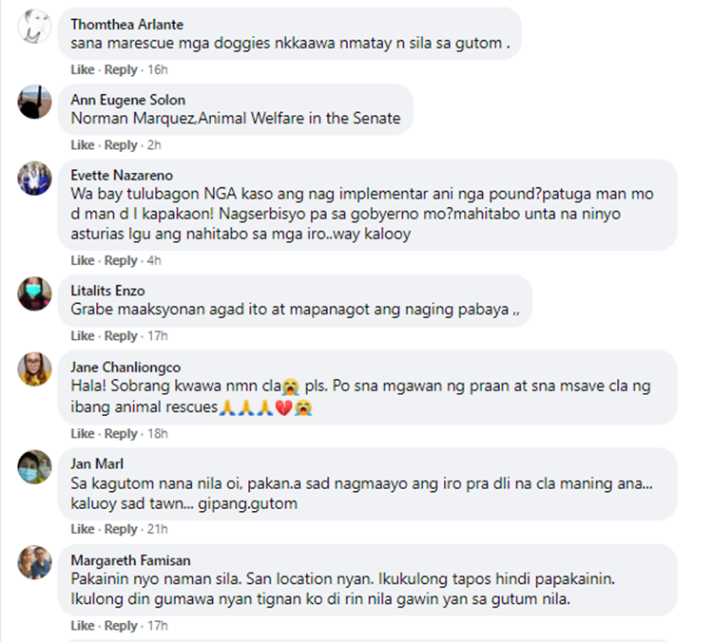Click the 21h timestamp under Jan Marl
The width and height of the screenshot is (713, 642).
coord(157,529)
